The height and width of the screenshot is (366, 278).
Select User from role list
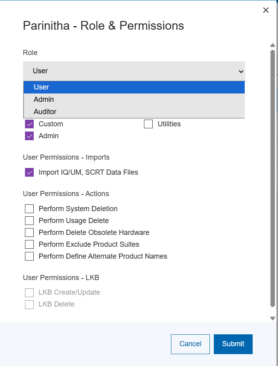(41, 87)
